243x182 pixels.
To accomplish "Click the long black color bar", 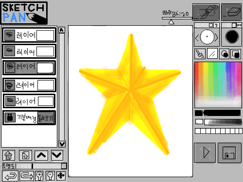I will point(222,113).
